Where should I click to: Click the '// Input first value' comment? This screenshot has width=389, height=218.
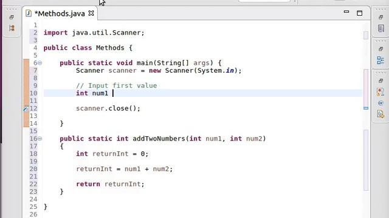pyautogui.click(x=116, y=86)
